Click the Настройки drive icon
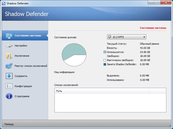Image resolution: width=173 pixels, height=129 pixels. (9, 46)
